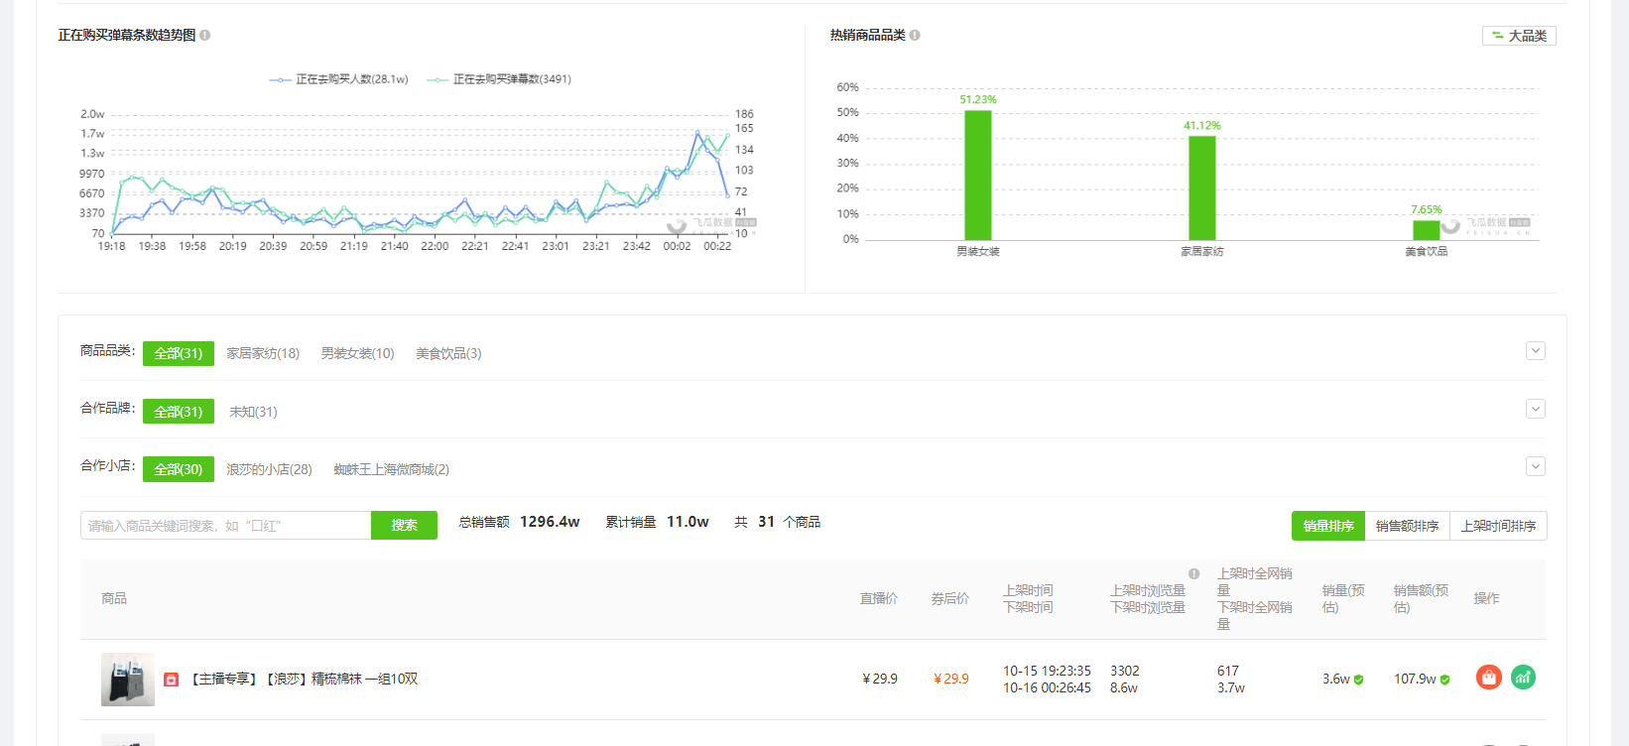The height and width of the screenshot is (746, 1629).
Task: Expand the 合作品牌 filter row
Action: 1536,409
